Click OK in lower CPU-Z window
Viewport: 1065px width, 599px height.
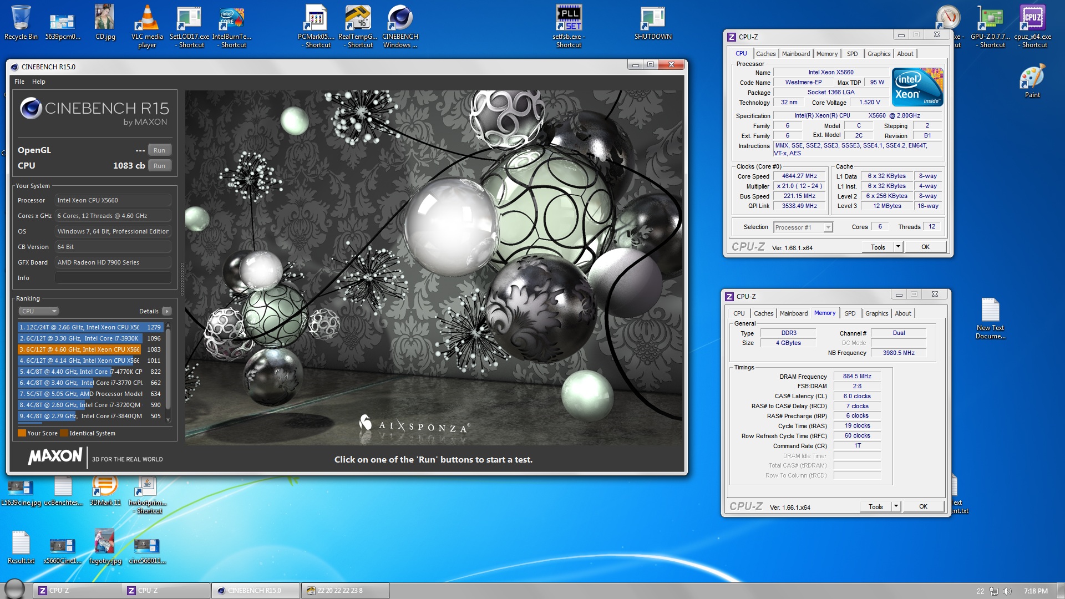coord(923,507)
